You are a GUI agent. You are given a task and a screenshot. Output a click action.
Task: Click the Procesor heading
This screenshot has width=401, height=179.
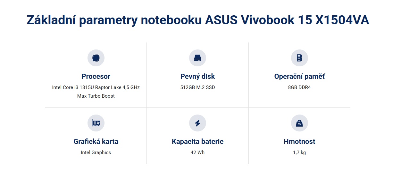coord(96,77)
